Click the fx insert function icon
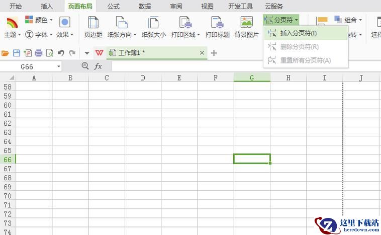The width and height of the screenshot is (381, 235). coord(98,66)
